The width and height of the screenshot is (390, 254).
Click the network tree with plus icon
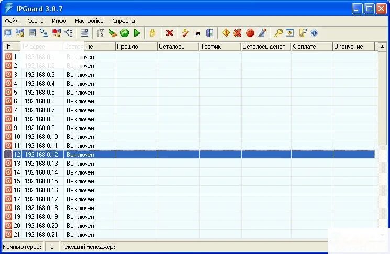click(69, 33)
